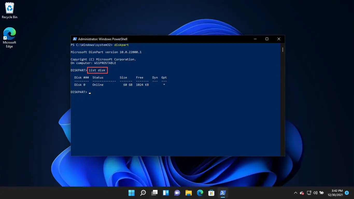
Task: Click the PowerShell title bar icon
Action: tap(75, 39)
